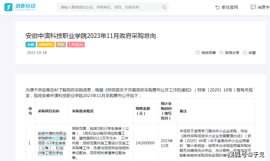Click the 本项目不适用专门面向中小企业采购 remark cell
Viewport: 270px width, 161px height.
pos(215,143)
